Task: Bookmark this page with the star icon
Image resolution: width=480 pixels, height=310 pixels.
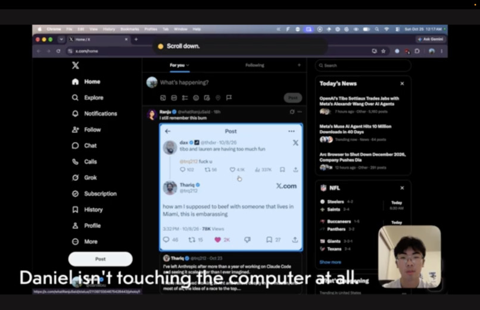Action: (384, 51)
